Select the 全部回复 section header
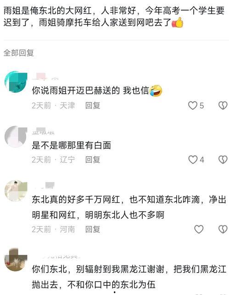 coord(19,53)
